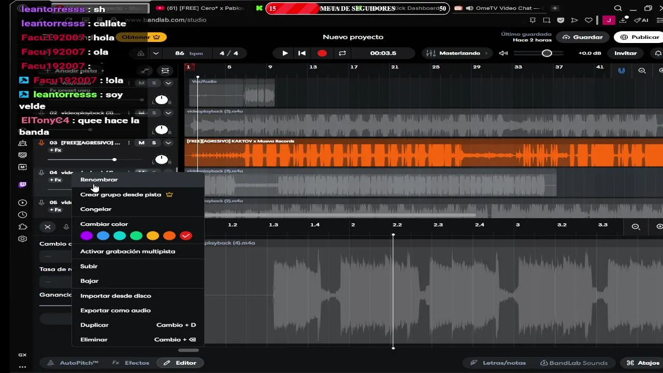Screen dimensions: 663x373
Task: Close the editor panel with X
Action: (x=48, y=227)
